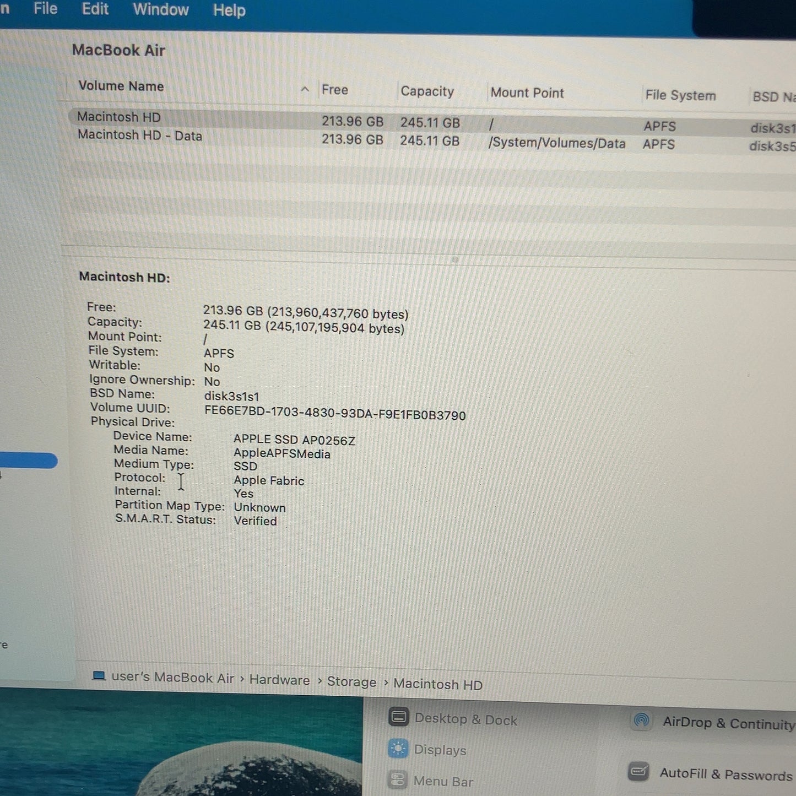Click /System/Volumes/Data mount point cell

[557, 143]
